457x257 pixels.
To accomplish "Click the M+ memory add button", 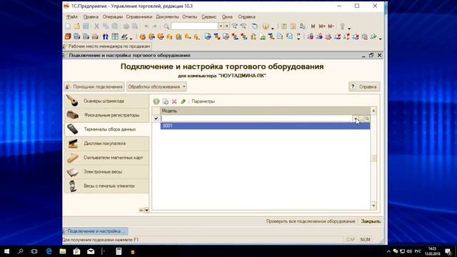I will click(322, 26).
